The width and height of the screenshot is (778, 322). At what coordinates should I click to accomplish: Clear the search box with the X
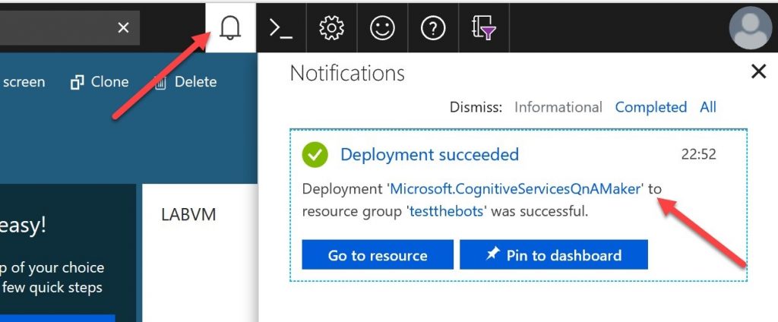click(x=123, y=28)
